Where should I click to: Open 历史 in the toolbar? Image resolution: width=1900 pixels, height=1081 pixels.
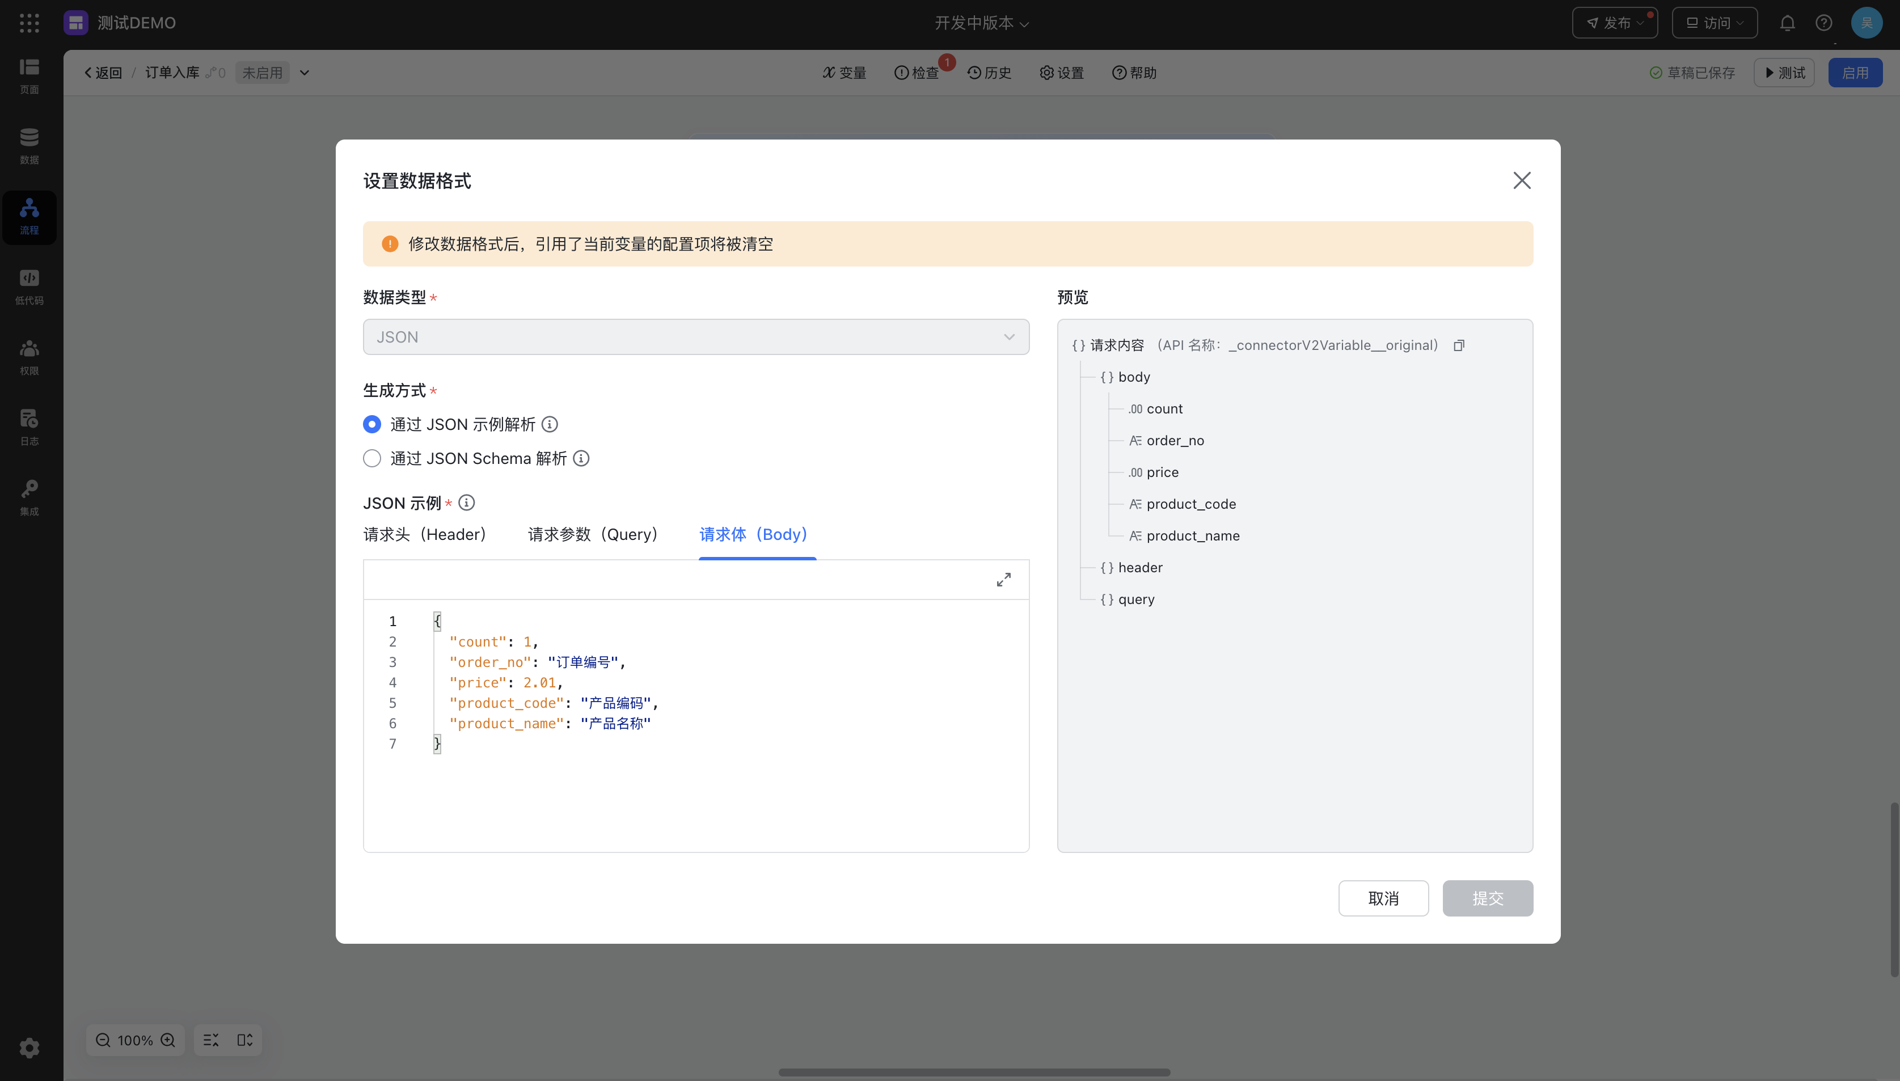[989, 73]
